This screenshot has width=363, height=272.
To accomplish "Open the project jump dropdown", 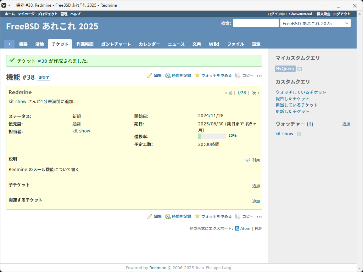I will [x=315, y=23].
